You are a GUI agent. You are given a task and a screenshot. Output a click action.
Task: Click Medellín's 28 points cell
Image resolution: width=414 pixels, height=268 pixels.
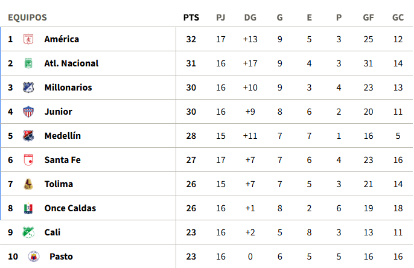click(191, 136)
